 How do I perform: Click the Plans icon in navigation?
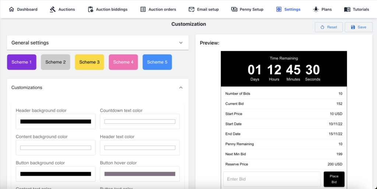316,9
